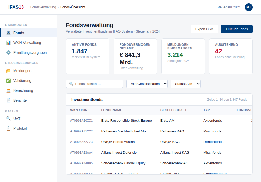Click the Protokoll clipboard icon
Screen dimensions: 261x182
[9, 128]
